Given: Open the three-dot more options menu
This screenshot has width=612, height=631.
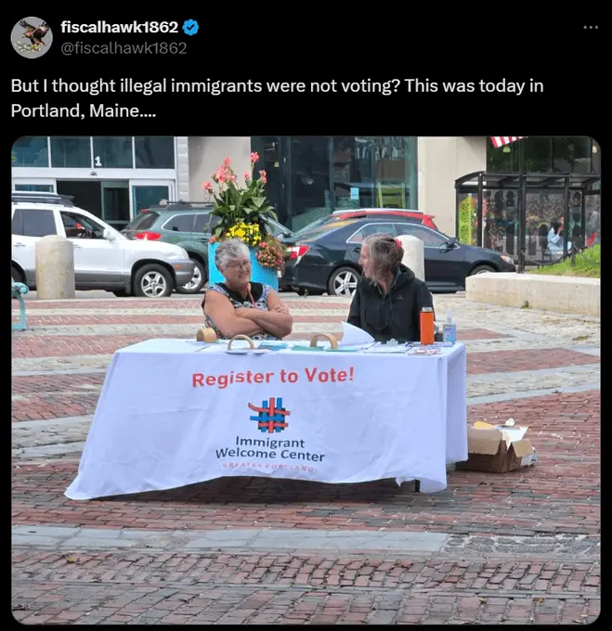Looking at the screenshot, I should (x=591, y=27).
